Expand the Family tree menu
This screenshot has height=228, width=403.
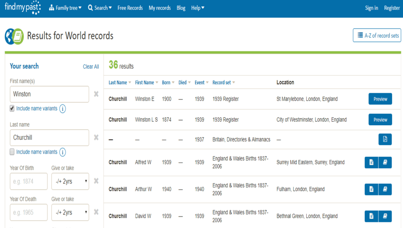[65, 8]
